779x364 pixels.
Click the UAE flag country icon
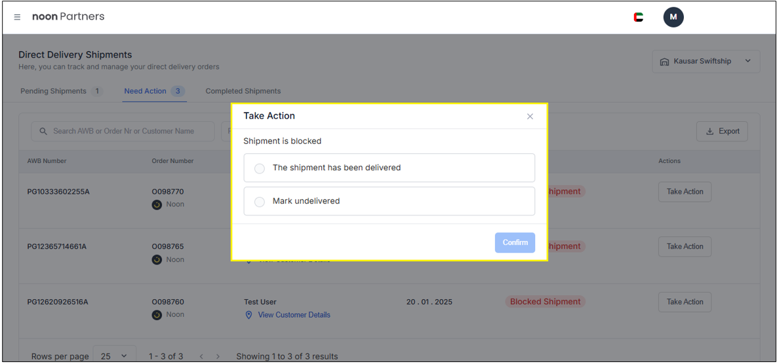point(638,17)
